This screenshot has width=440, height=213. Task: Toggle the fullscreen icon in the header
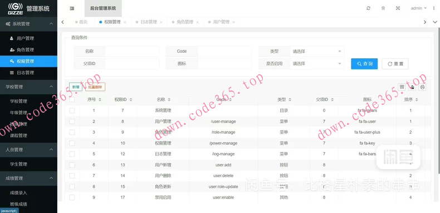point(398,8)
